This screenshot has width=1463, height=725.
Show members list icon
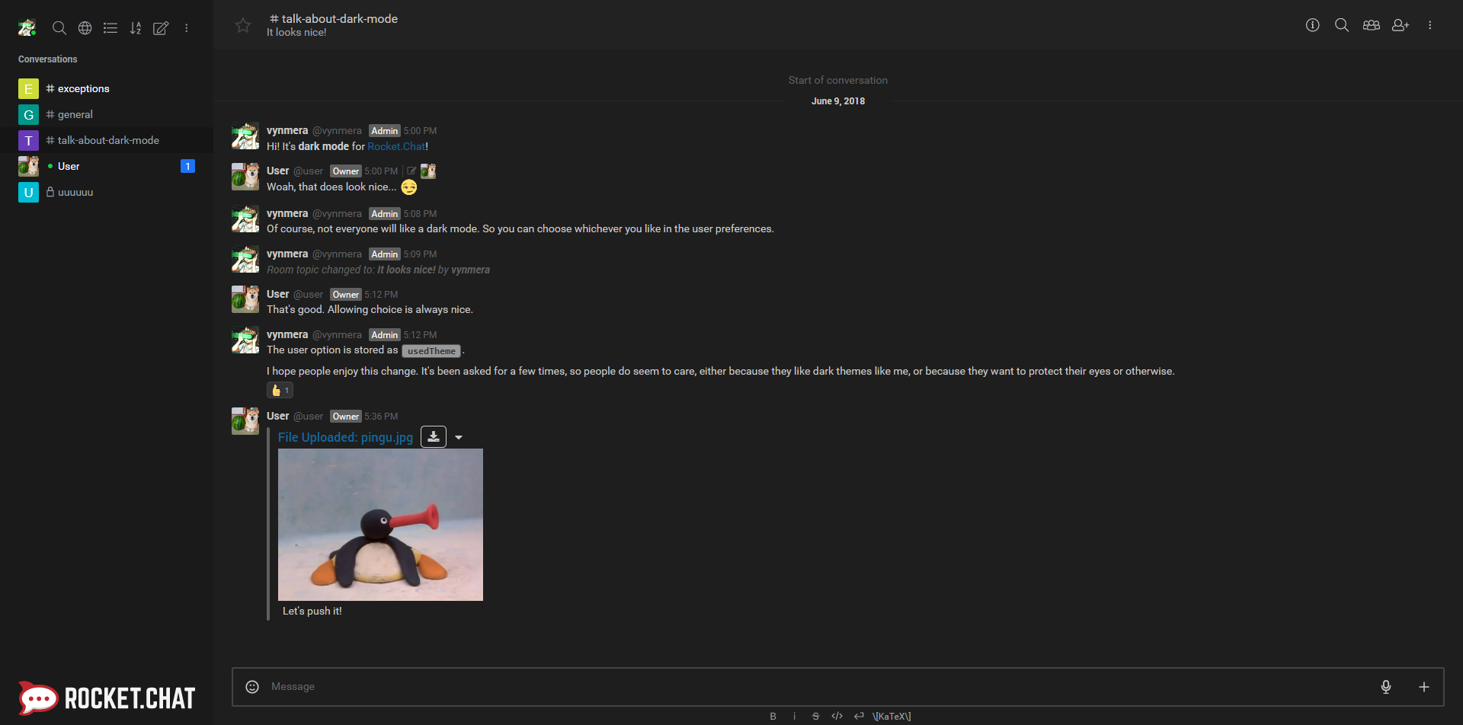point(1372,25)
